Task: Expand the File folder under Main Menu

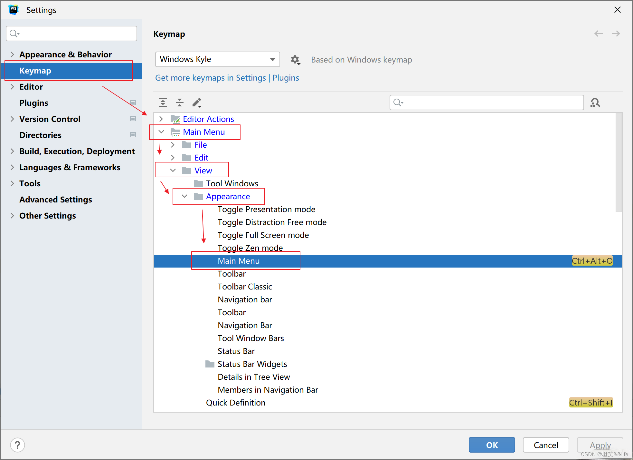Action: (173, 145)
